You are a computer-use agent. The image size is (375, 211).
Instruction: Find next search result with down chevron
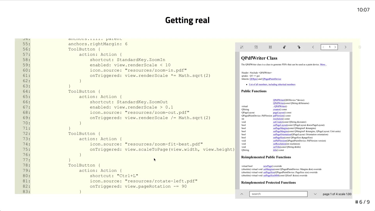pos(315,194)
